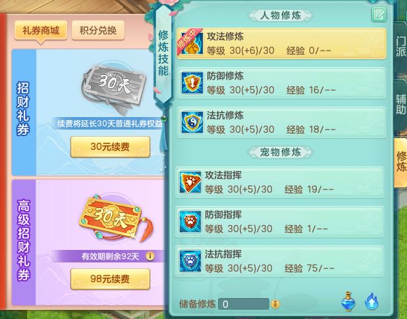Click the 法抗修炼 yin-yang shield icon

(x=192, y=122)
